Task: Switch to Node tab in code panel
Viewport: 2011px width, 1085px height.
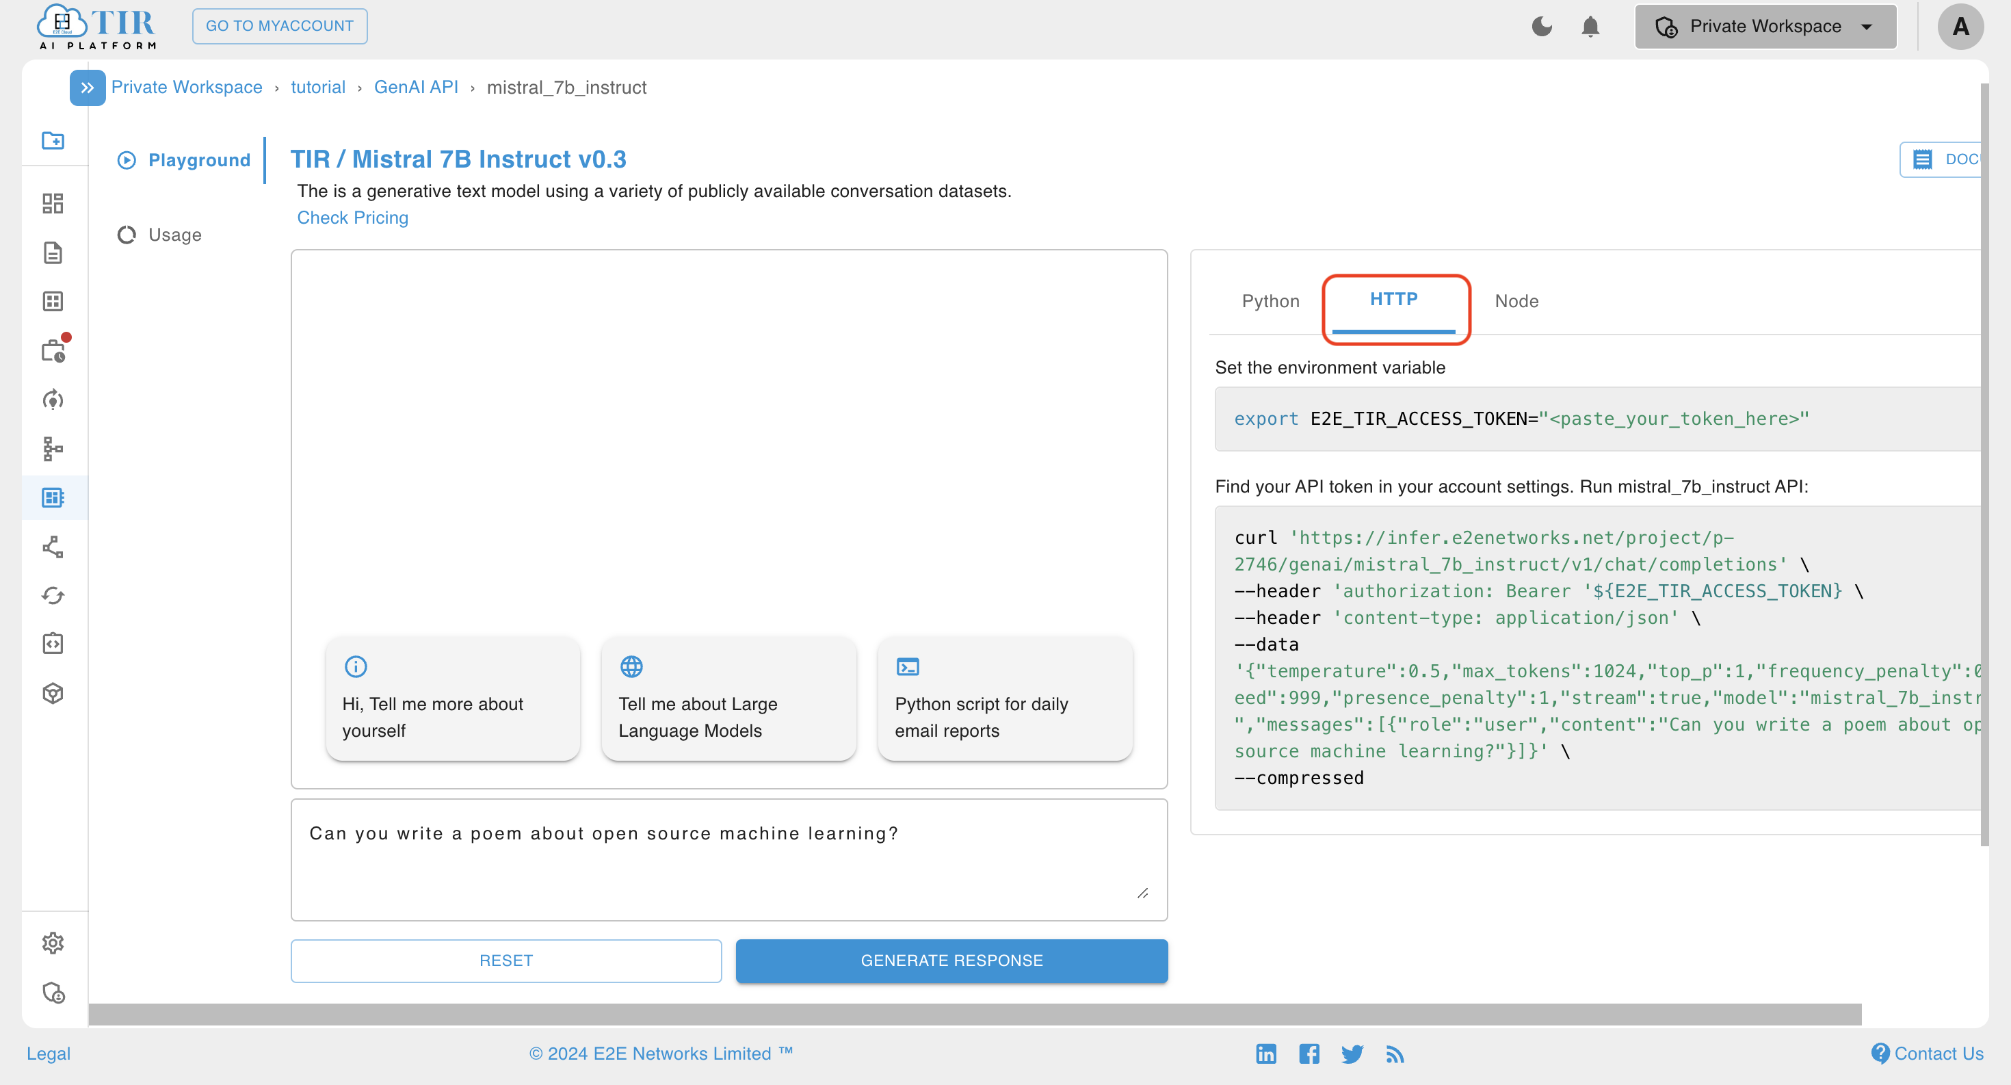Action: coord(1516,300)
